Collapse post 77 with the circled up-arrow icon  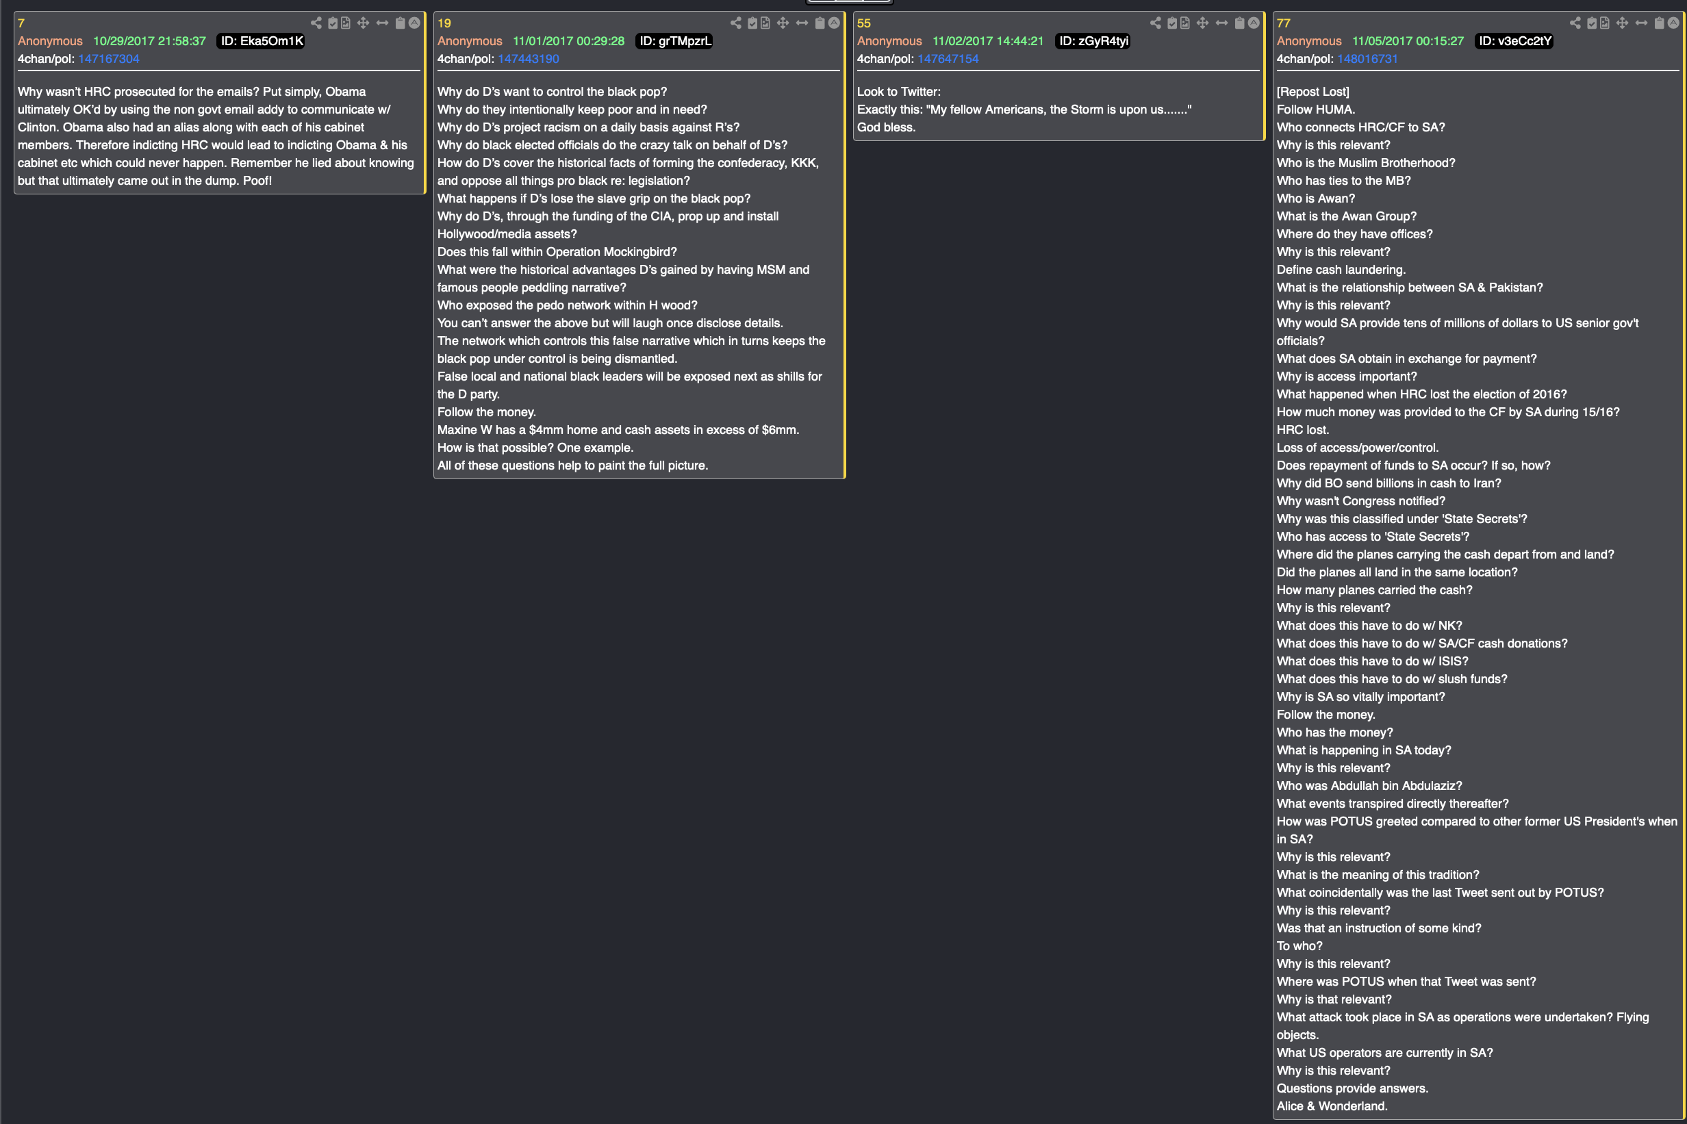tap(1673, 23)
